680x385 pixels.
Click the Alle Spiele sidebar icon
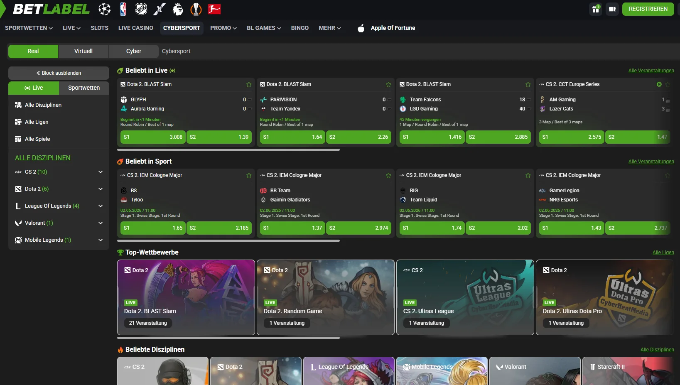pyautogui.click(x=18, y=139)
